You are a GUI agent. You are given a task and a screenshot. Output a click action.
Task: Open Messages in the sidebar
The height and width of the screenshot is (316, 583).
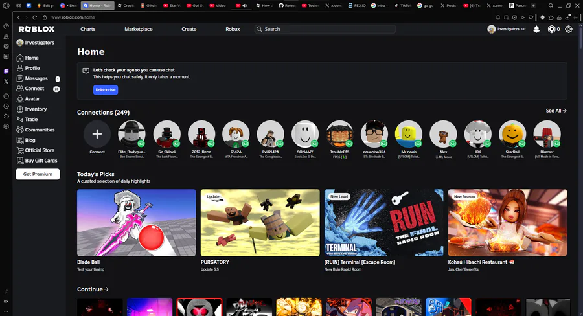click(x=38, y=78)
